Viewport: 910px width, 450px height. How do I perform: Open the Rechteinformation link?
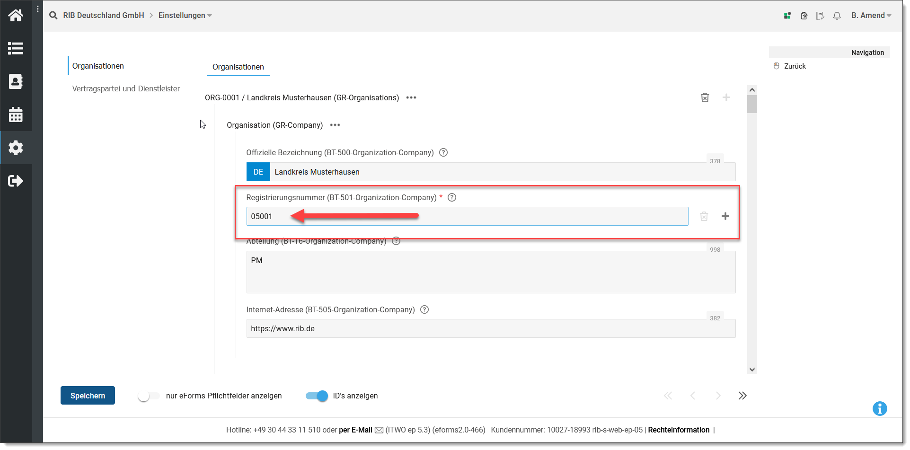679,430
